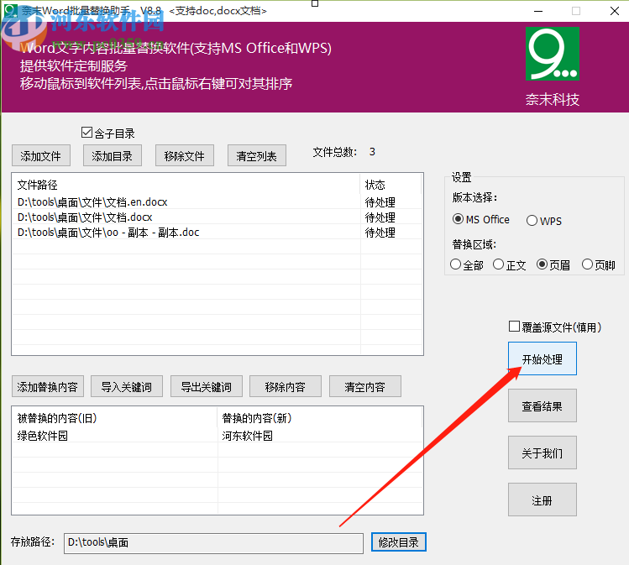Click the 修改目录 button

(x=399, y=542)
